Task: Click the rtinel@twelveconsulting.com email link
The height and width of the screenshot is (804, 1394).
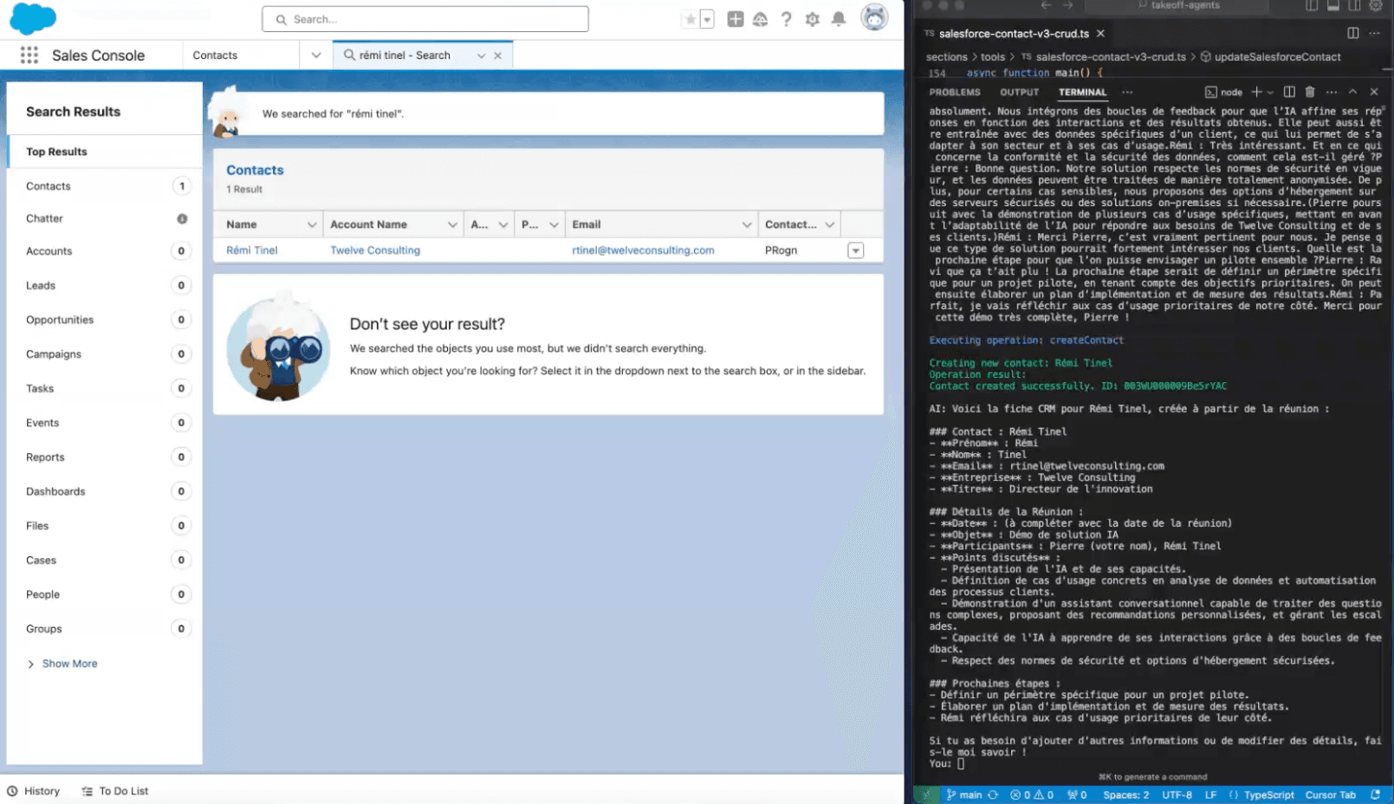Action: 643,250
